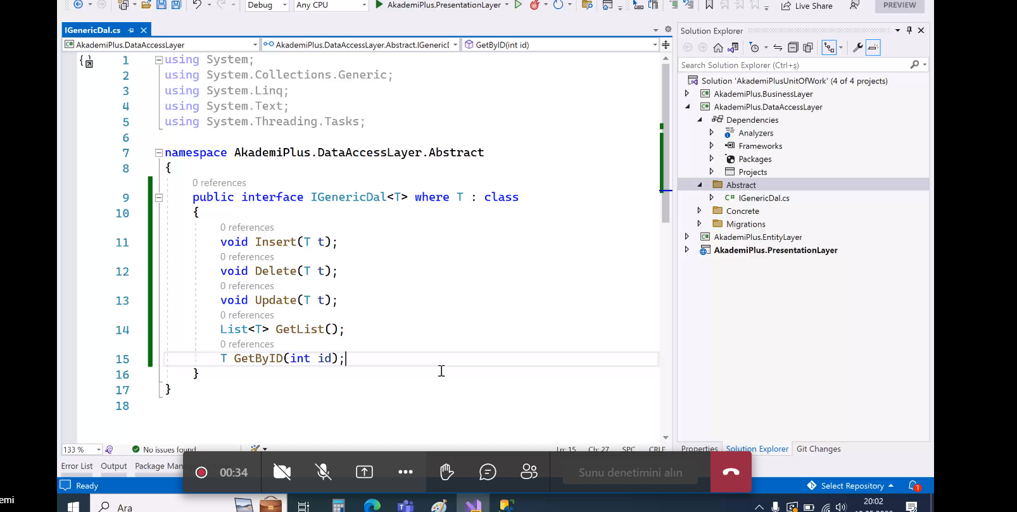Undo the last edit
The width and height of the screenshot is (1017, 512).
197,4
